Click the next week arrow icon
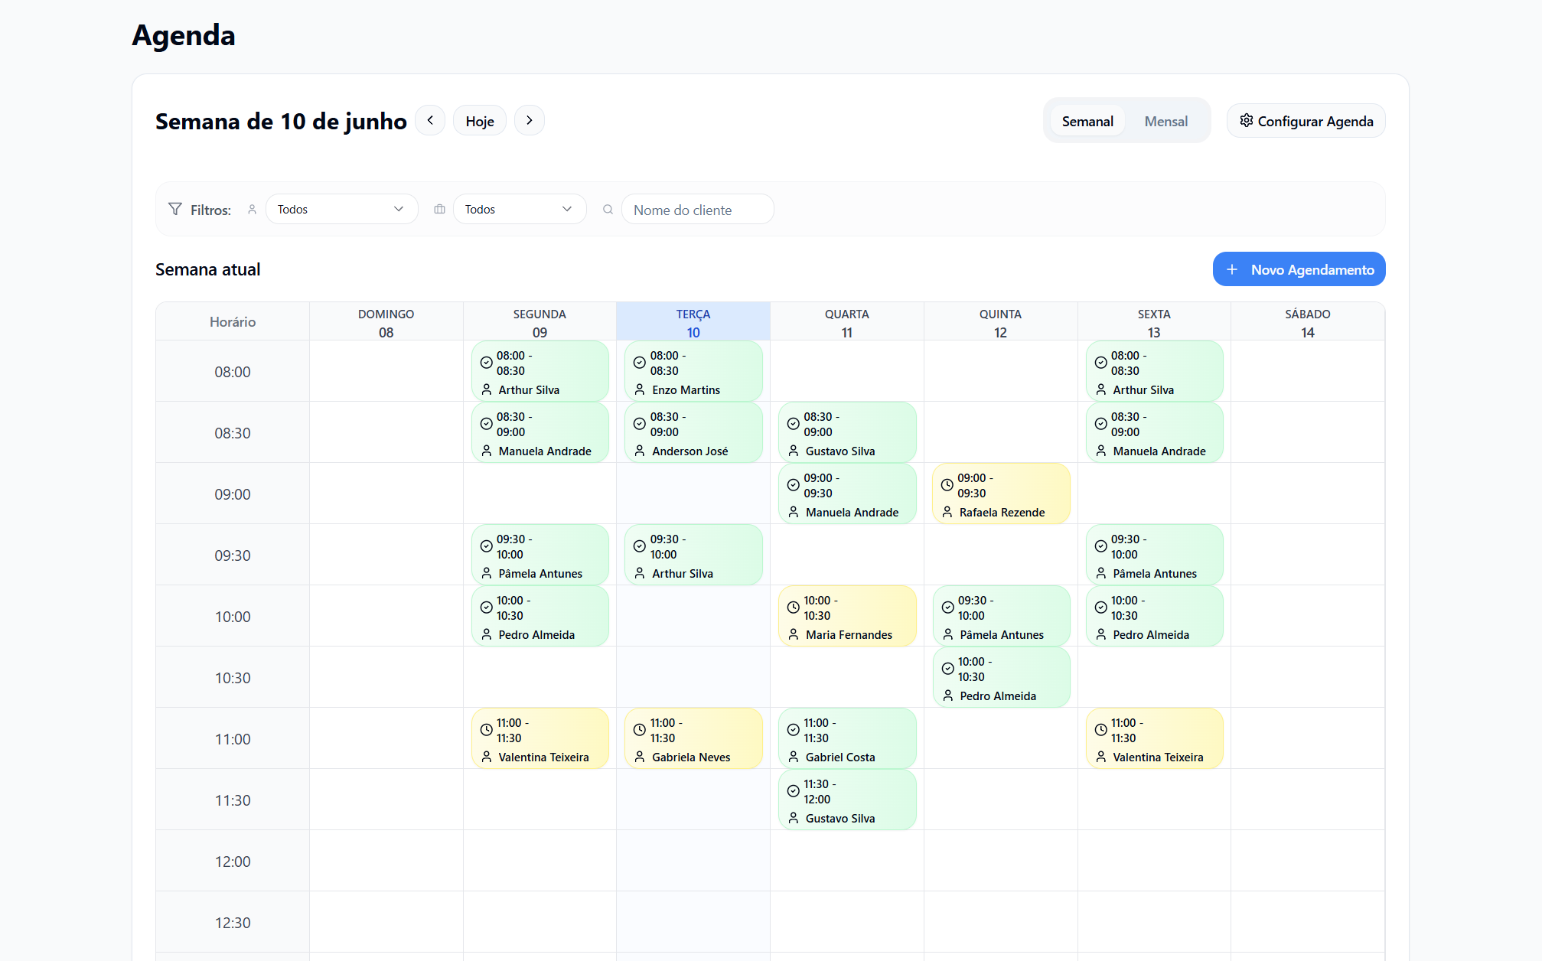This screenshot has width=1542, height=961. pyautogui.click(x=530, y=120)
